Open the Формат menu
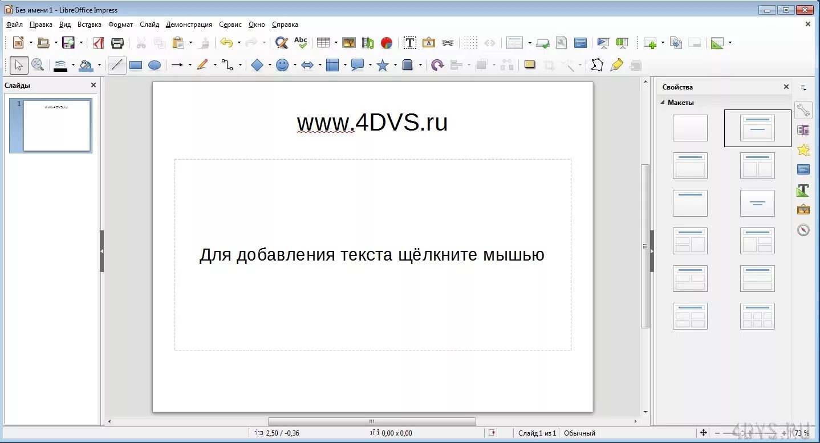 click(121, 25)
